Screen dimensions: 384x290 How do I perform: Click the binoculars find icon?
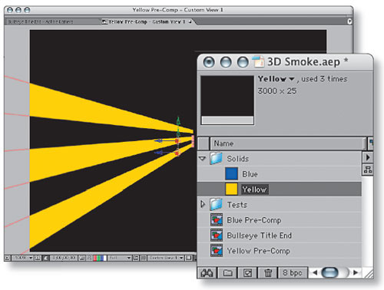[x=207, y=273]
